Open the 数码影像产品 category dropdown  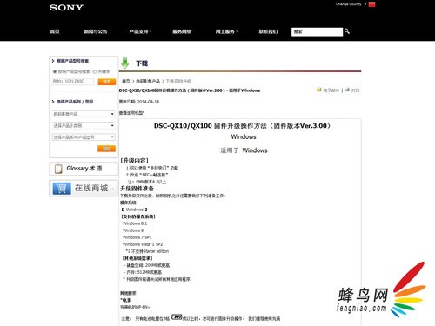pyautogui.click(x=84, y=114)
